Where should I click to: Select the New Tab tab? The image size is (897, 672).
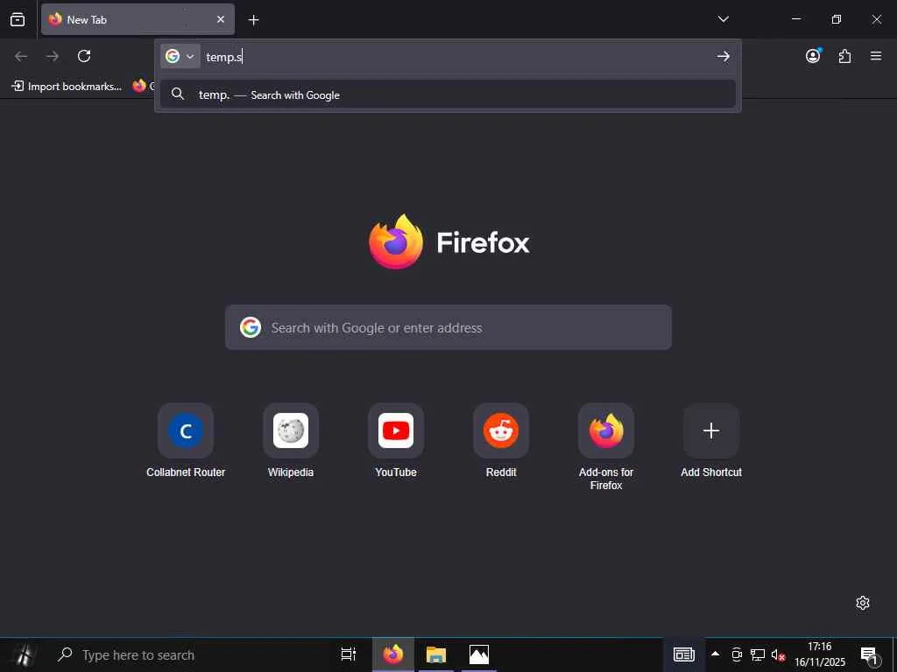[x=138, y=19]
